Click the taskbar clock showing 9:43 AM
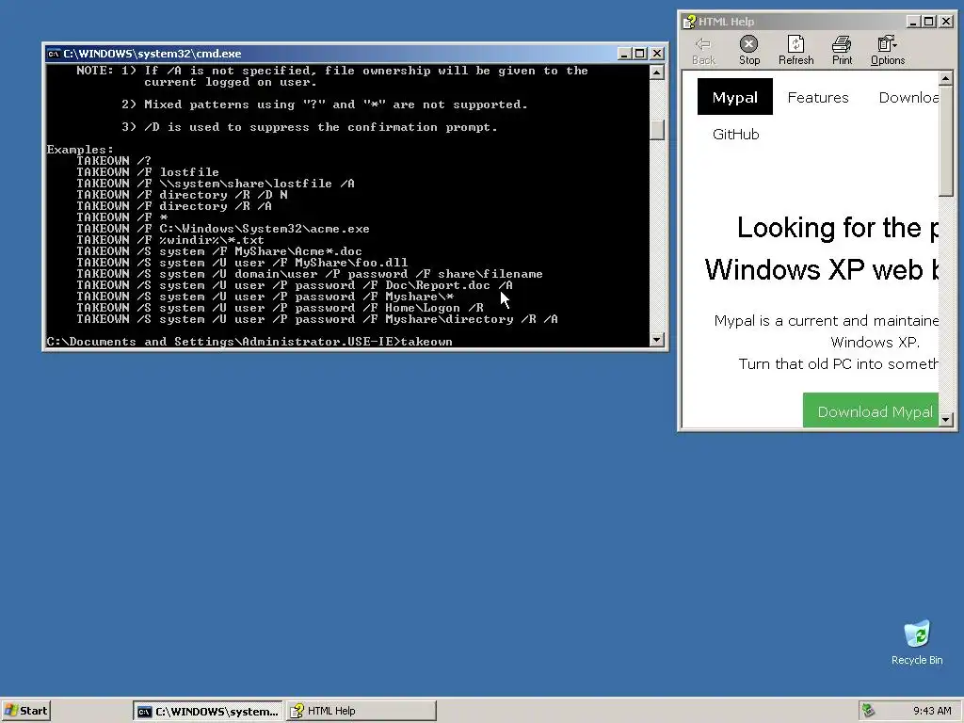The height and width of the screenshot is (723, 964). (932, 711)
